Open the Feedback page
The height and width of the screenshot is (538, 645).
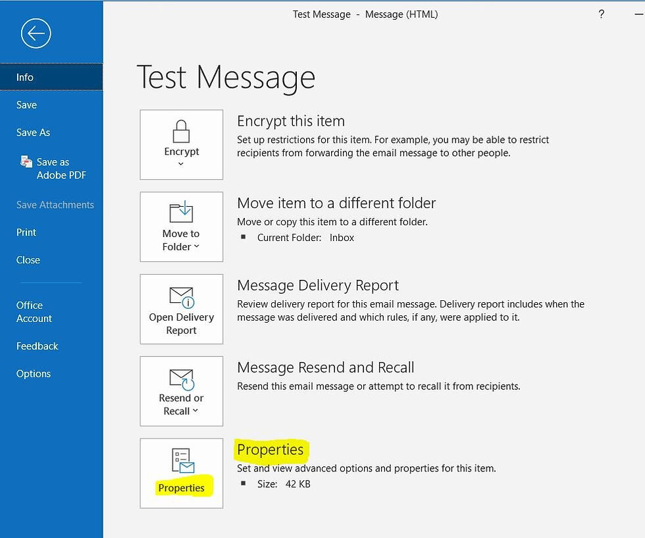click(37, 346)
